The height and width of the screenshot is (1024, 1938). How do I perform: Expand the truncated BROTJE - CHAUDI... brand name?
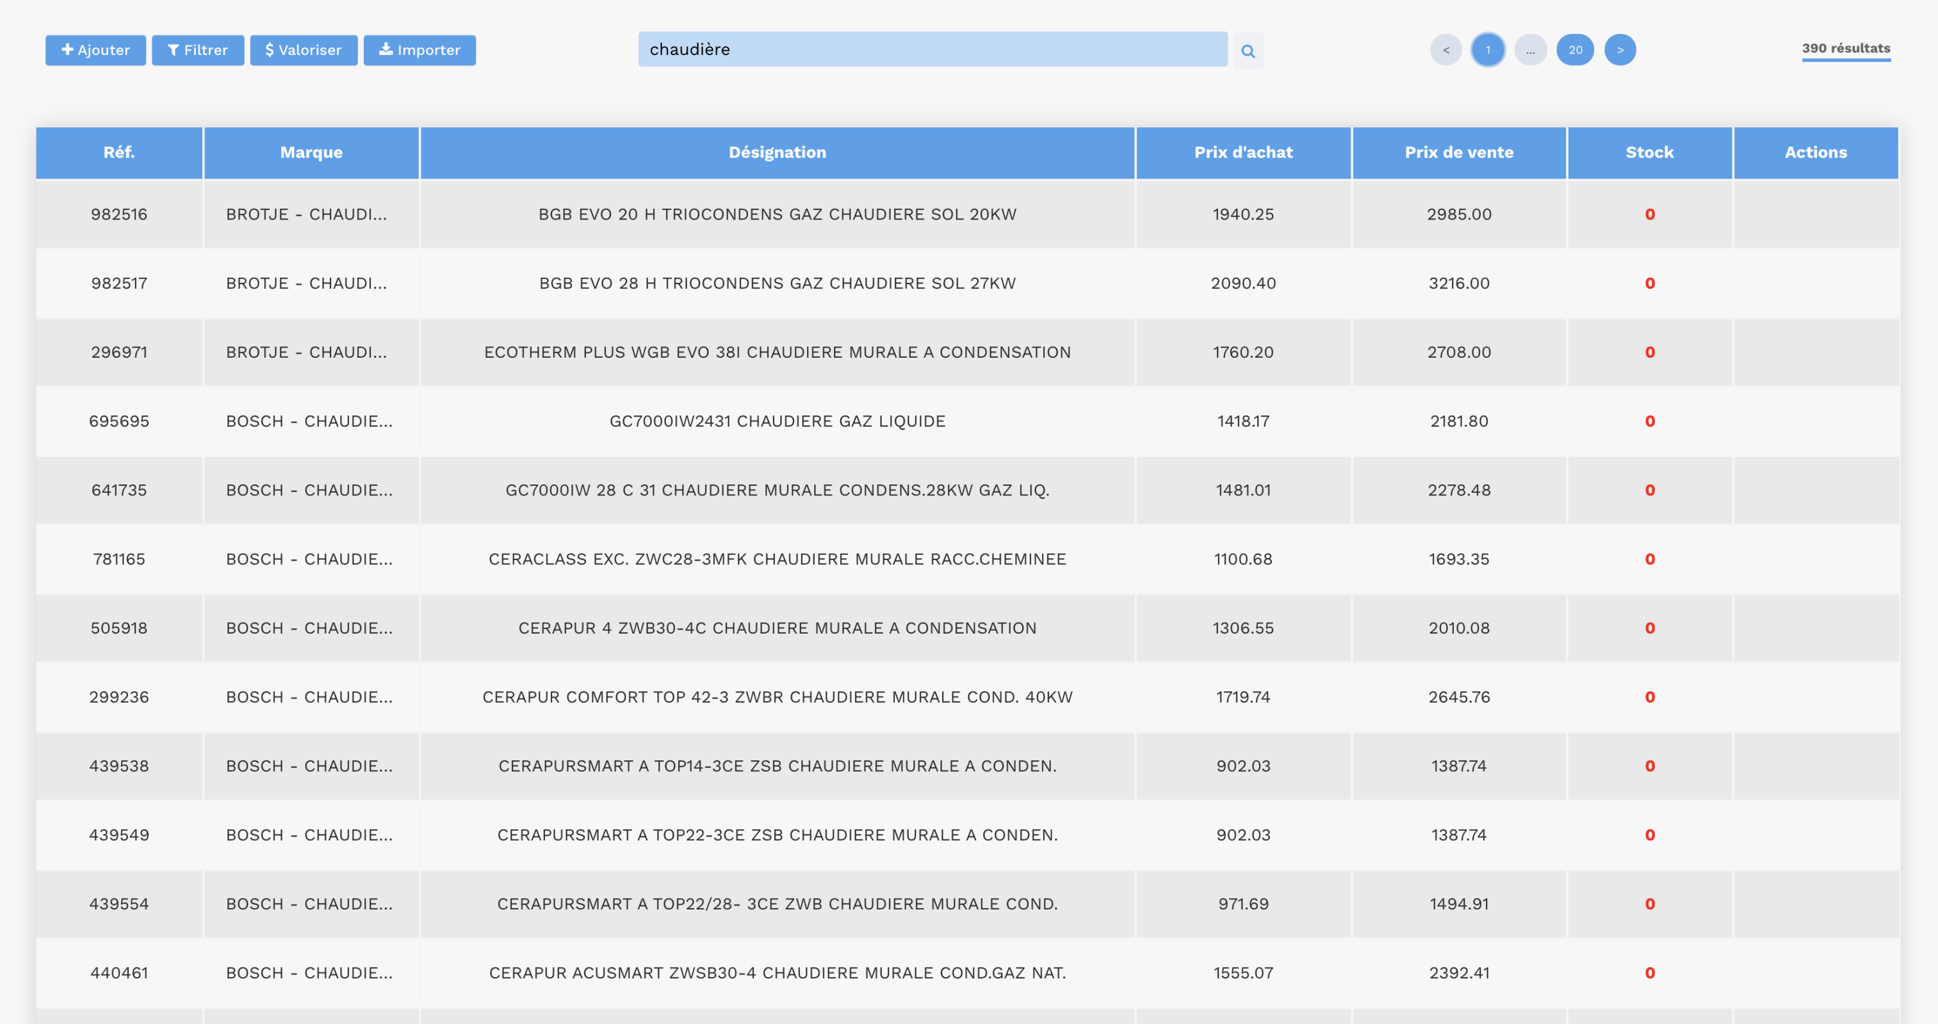click(x=309, y=214)
